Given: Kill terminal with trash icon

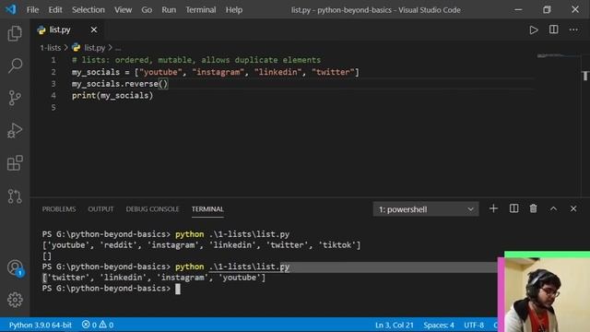Looking at the screenshot, I should [533, 208].
